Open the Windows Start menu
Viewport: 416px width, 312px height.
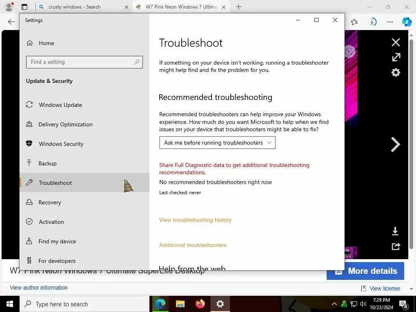(10, 304)
